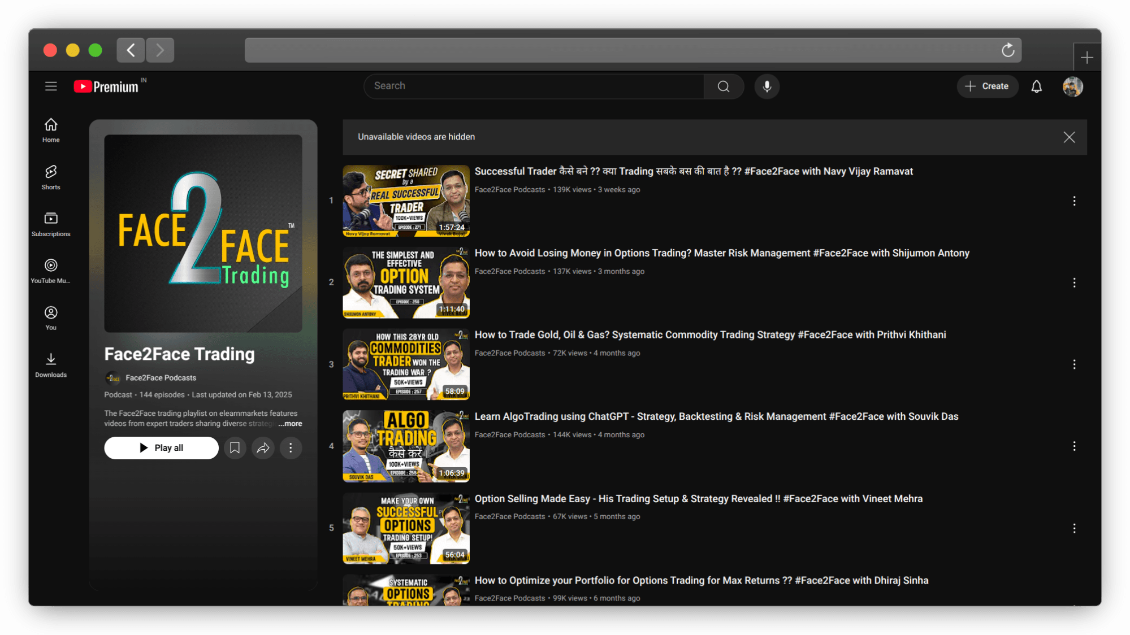
Task: Click '139K views • 3 weeks ago' text
Action: [596, 190]
